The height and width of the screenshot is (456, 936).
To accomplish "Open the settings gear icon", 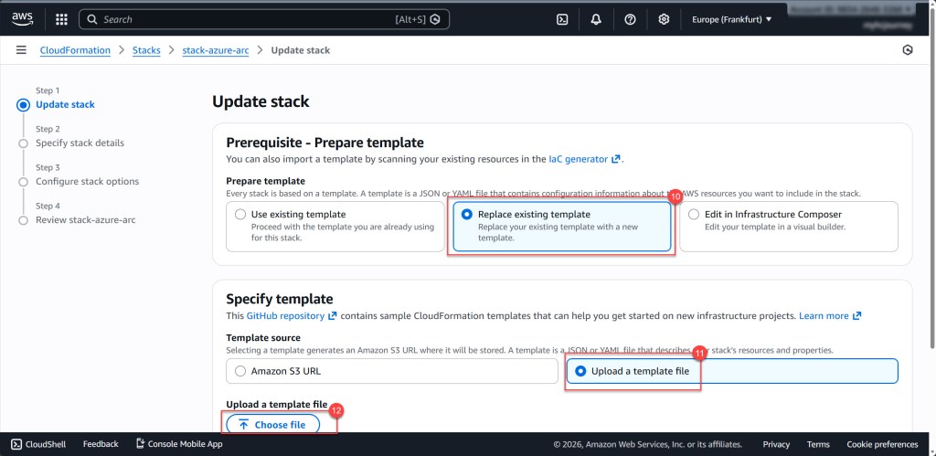I will (664, 19).
